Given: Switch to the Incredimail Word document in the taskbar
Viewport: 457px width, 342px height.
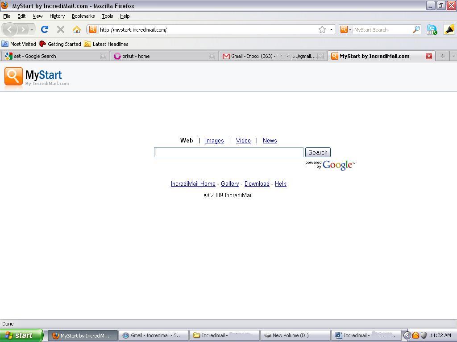Looking at the screenshot, I should pyautogui.click(x=366, y=335).
